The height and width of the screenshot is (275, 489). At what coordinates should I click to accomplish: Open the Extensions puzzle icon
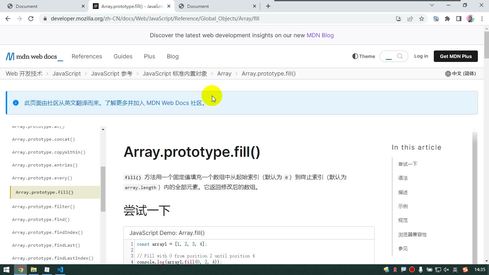point(447,19)
